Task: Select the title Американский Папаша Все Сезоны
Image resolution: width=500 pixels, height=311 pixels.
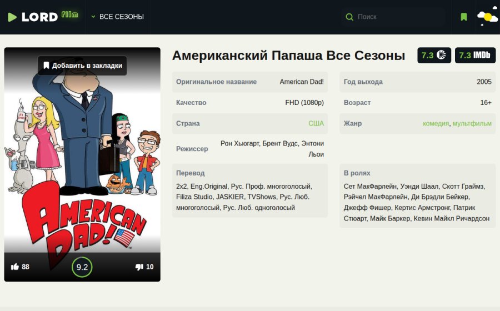Action: tap(288, 55)
